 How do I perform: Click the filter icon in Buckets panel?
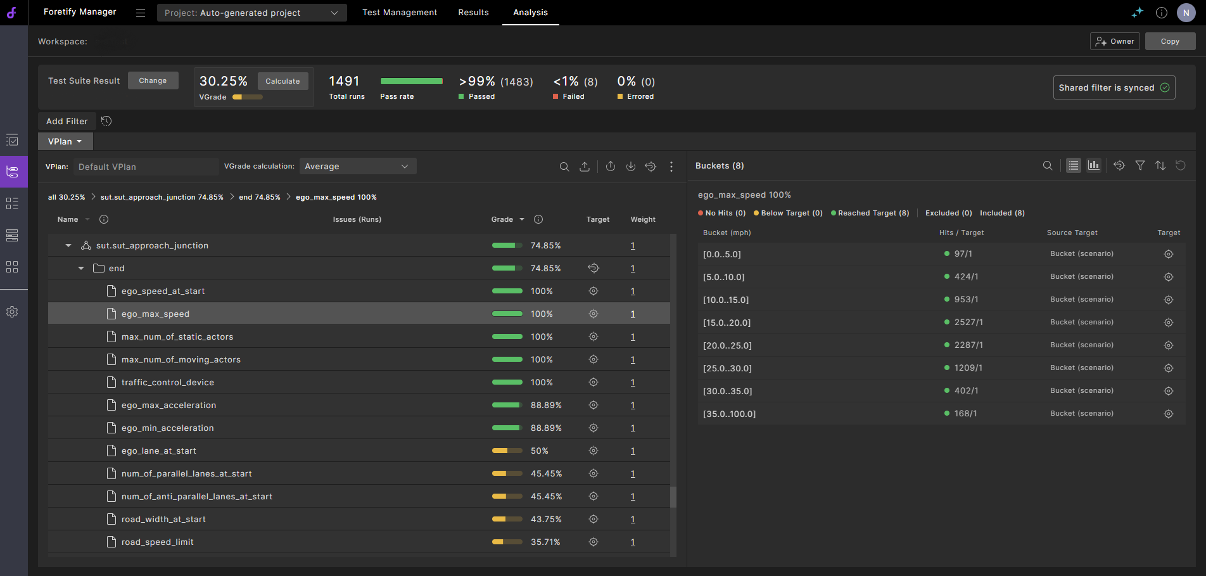coord(1139,165)
